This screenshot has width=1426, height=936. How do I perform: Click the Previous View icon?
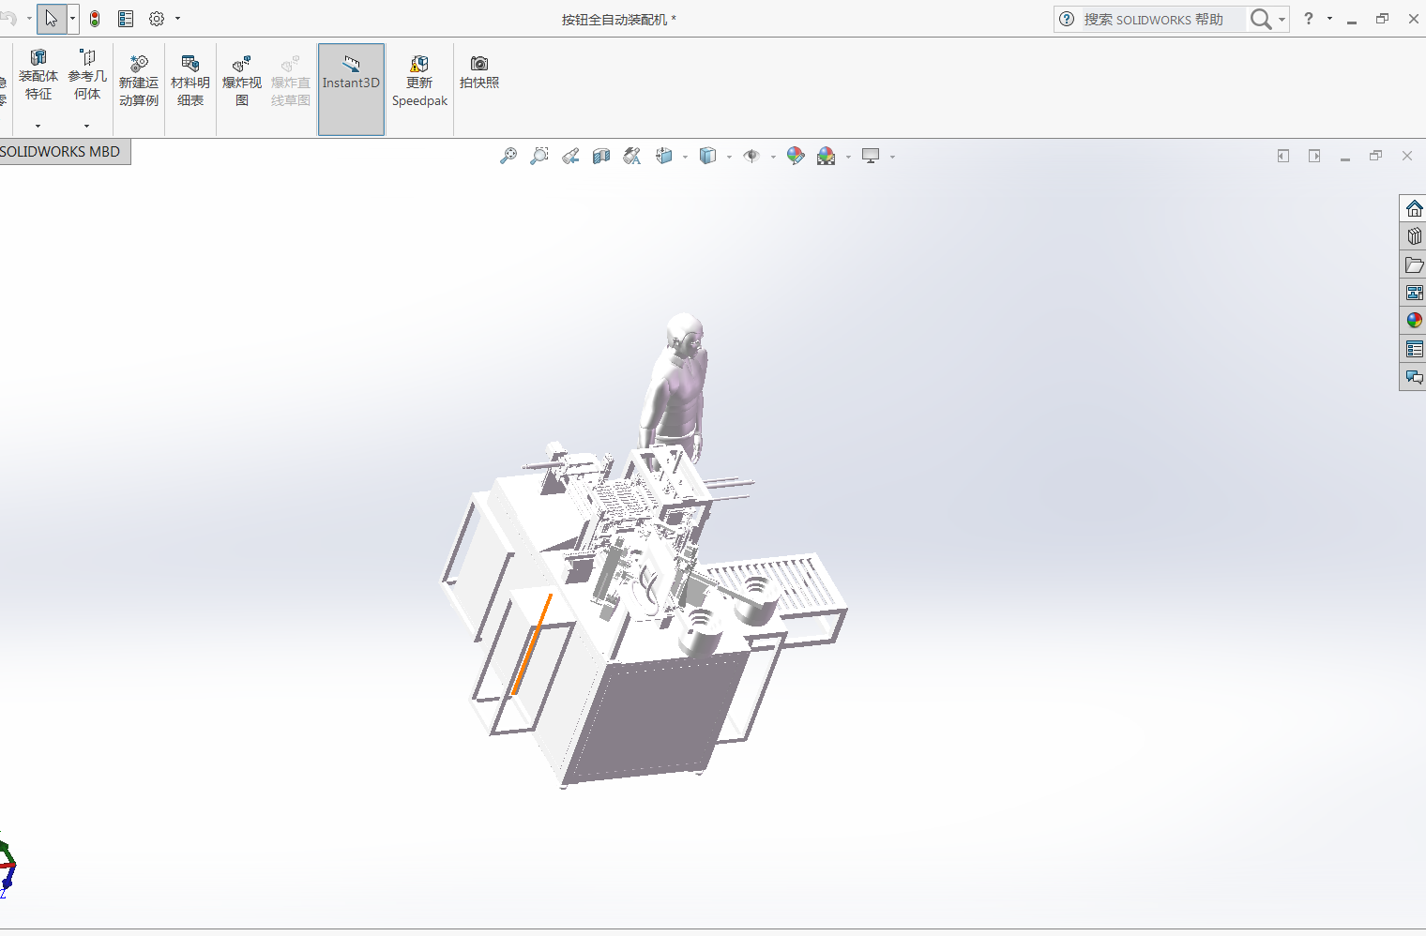click(x=570, y=156)
